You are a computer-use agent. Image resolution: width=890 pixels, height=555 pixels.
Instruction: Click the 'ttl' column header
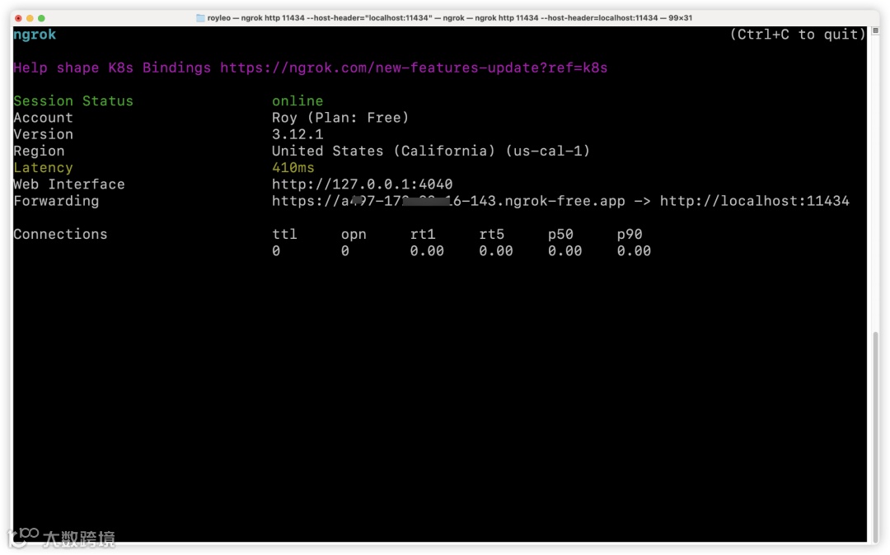[284, 235]
